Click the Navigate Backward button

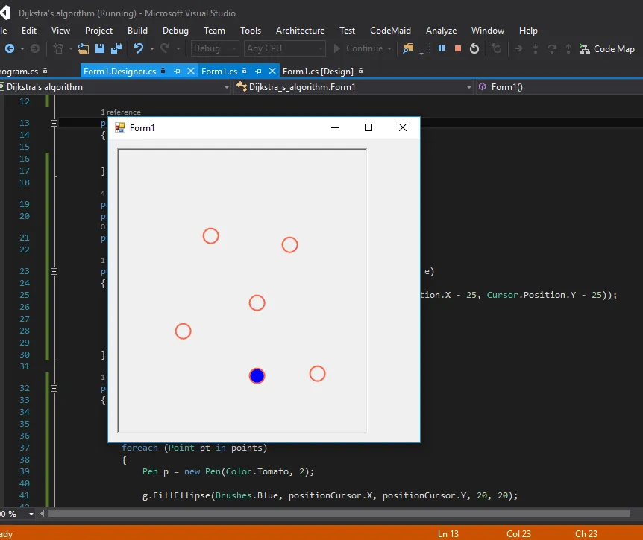(9, 48)
